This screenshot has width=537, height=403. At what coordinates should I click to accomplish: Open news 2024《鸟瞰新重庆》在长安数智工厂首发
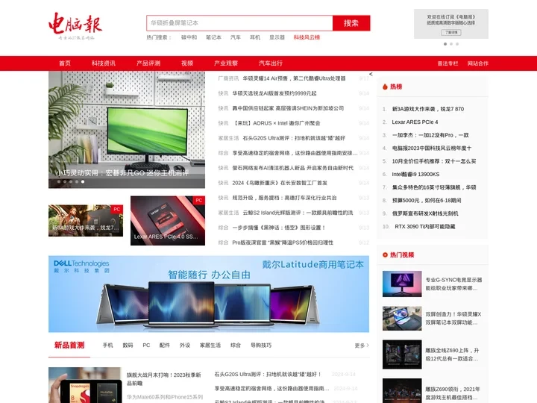[x=280, y=183]
